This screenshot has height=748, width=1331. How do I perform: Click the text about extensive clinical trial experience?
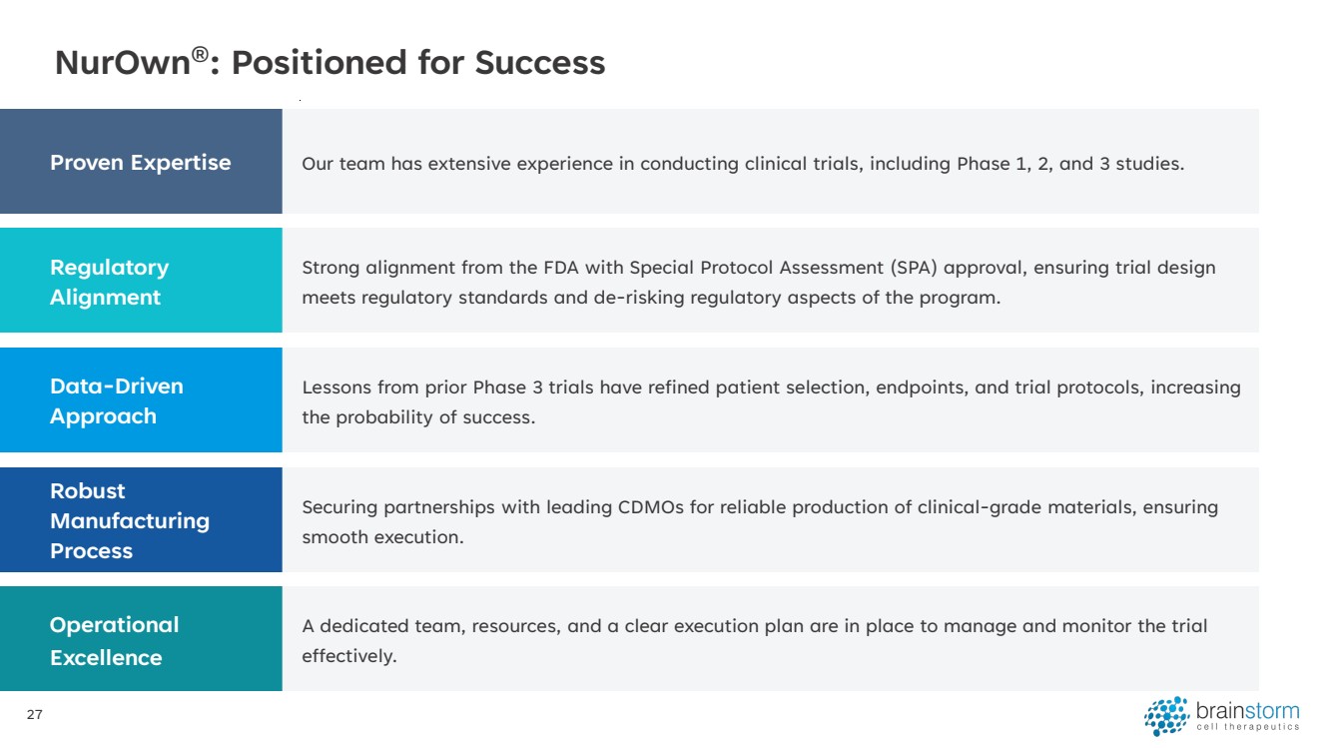click(x=742, y=164)
